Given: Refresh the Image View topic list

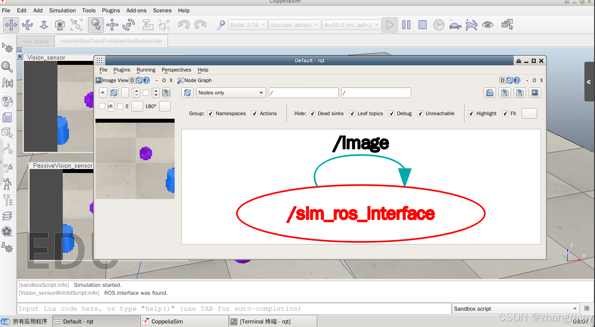Looking at the screenshot, I should tap(114, 93).
